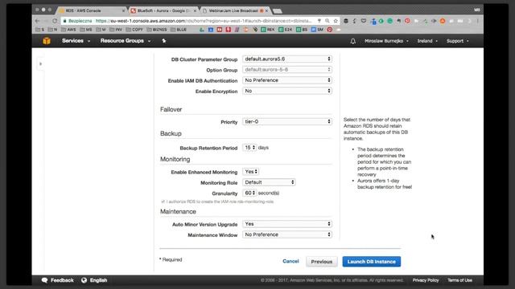Click the Feedback link in footer
The image size is (515, 289).
[x=62, y=280]
